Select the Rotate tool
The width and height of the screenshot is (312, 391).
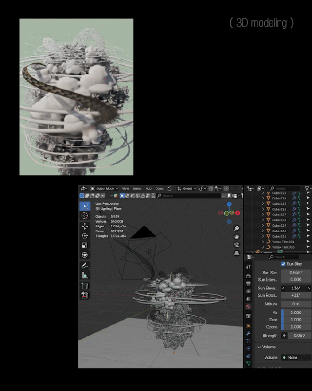pos(85,236)
